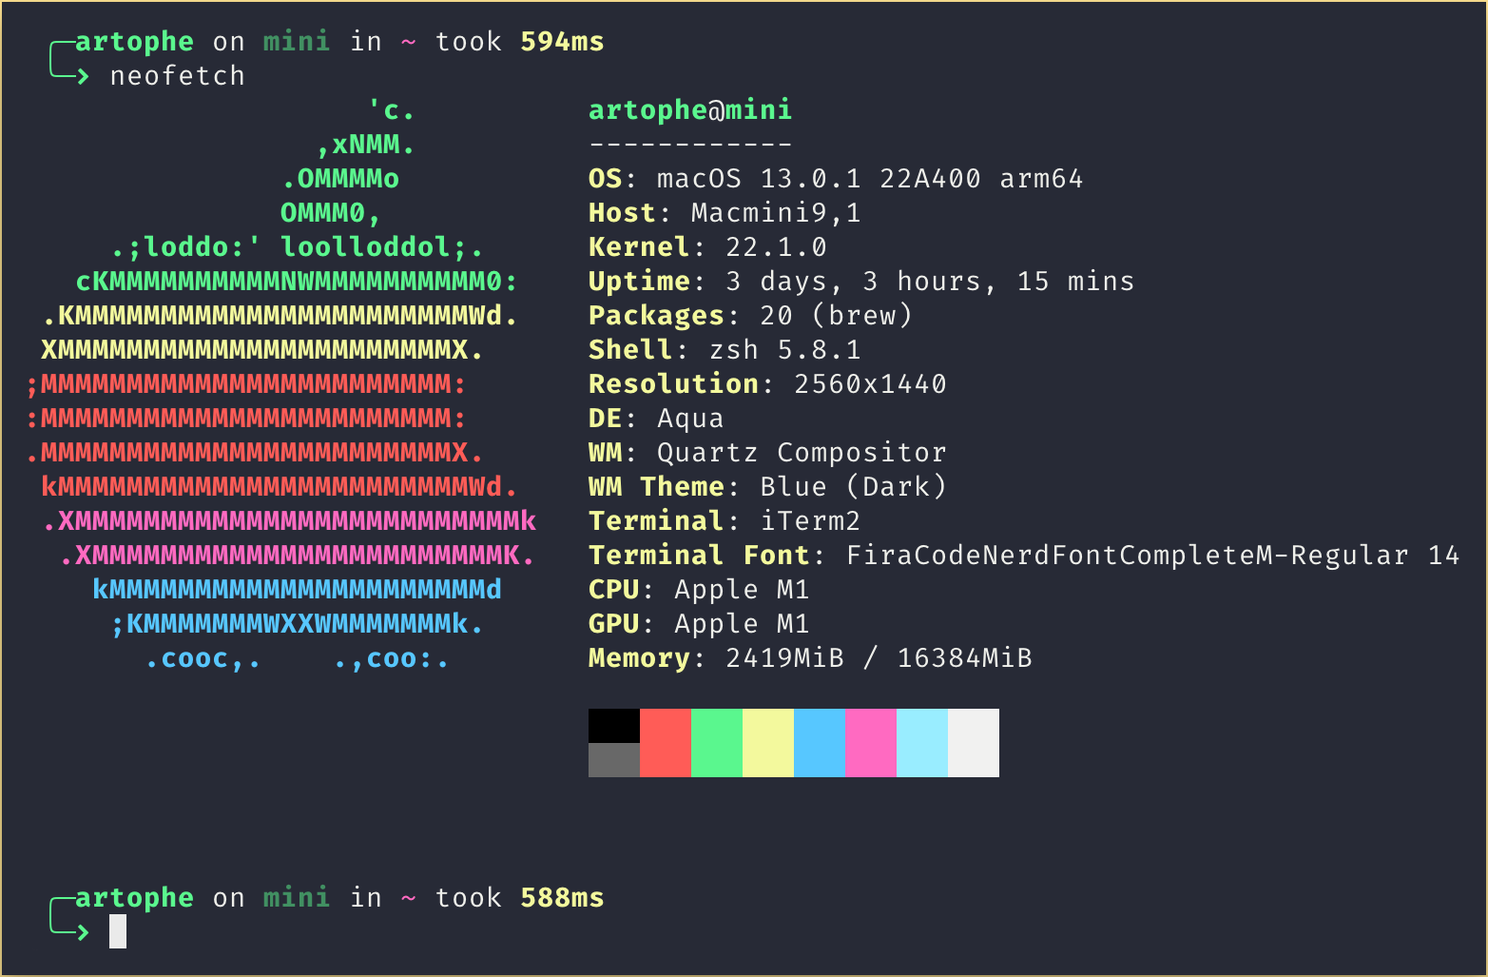
Task: Click the Apple logo ASCII art
Action: pyautogui.click(x=280, y=384)
